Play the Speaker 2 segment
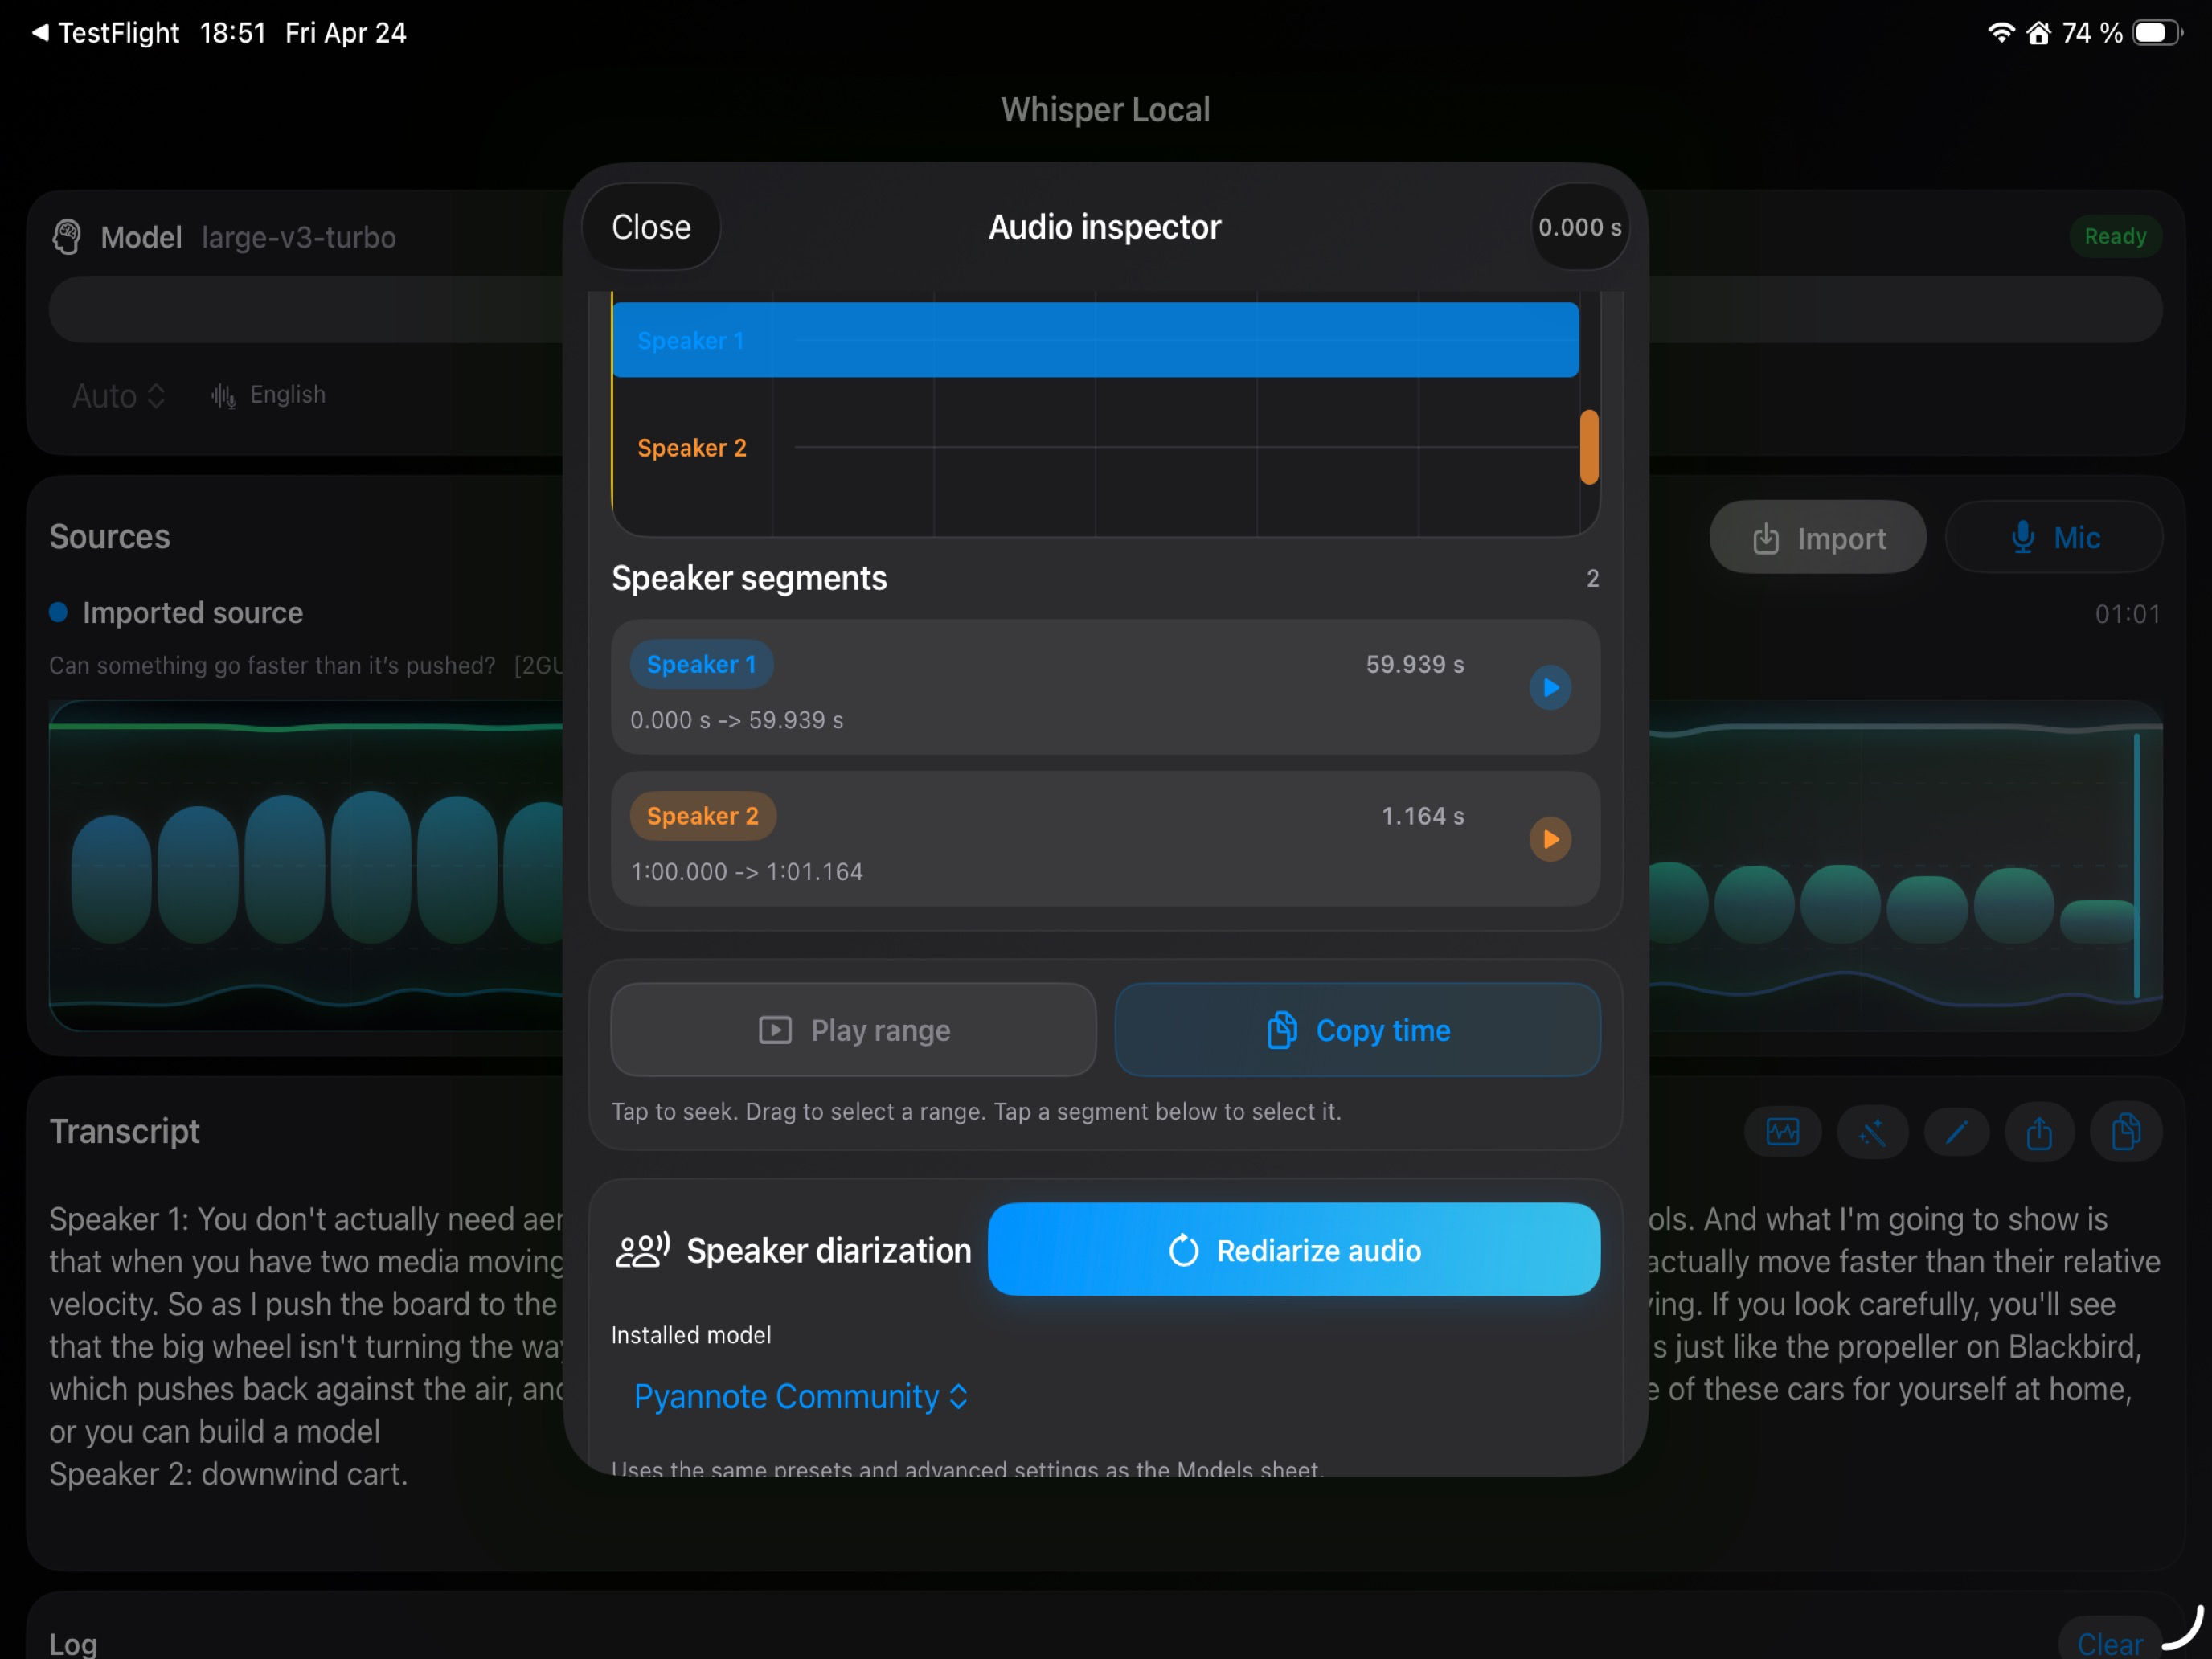 1550,839
